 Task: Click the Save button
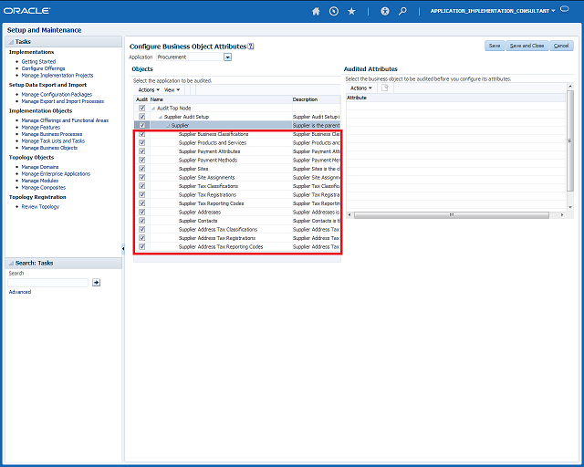click(495, 46)
